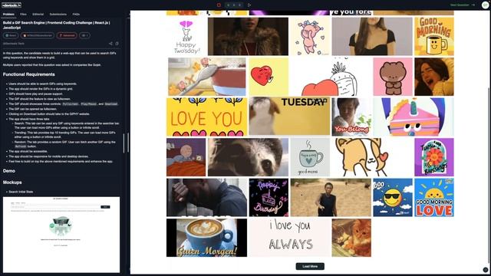Click the Mockups heading
This screenshot has width=491, height=276.
pos(12,182)
